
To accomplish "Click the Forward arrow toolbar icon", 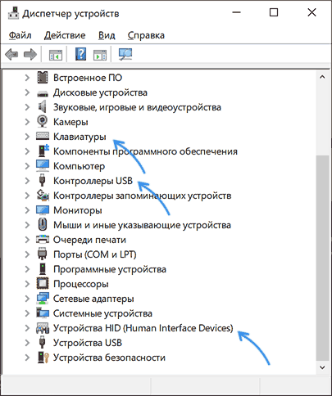I will coord(30,54).
